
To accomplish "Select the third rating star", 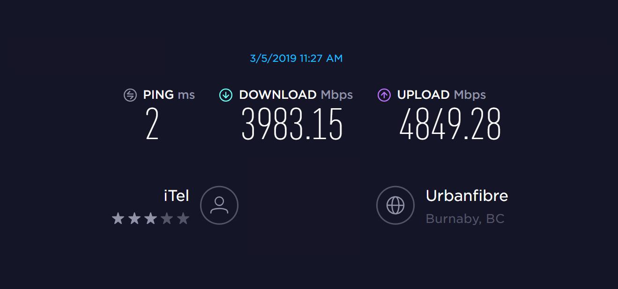I will pos(150,218).
